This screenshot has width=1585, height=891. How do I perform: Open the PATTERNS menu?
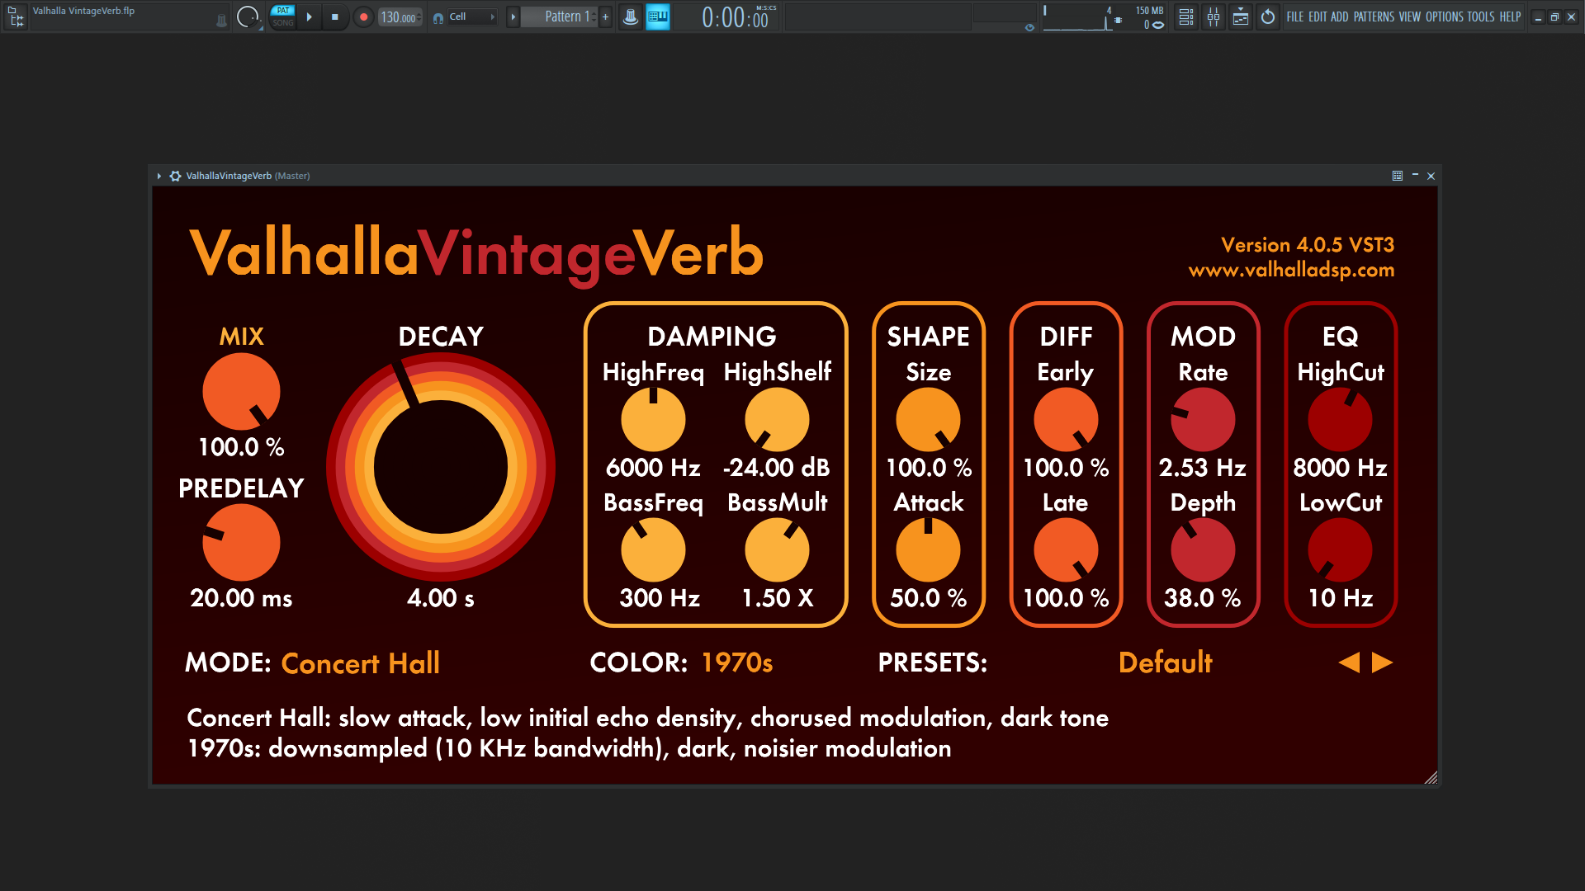point(1374,16)
